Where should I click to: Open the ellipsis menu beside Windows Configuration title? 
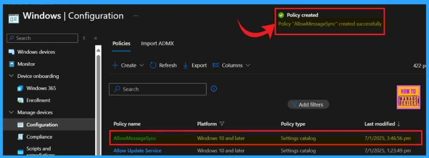coord(136,16)
